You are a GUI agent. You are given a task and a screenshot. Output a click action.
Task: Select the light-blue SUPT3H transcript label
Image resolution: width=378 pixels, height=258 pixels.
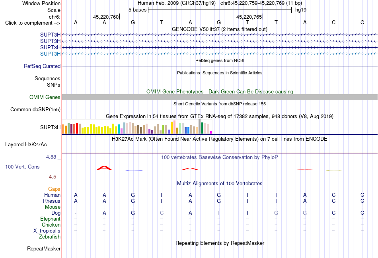[50, 54]
